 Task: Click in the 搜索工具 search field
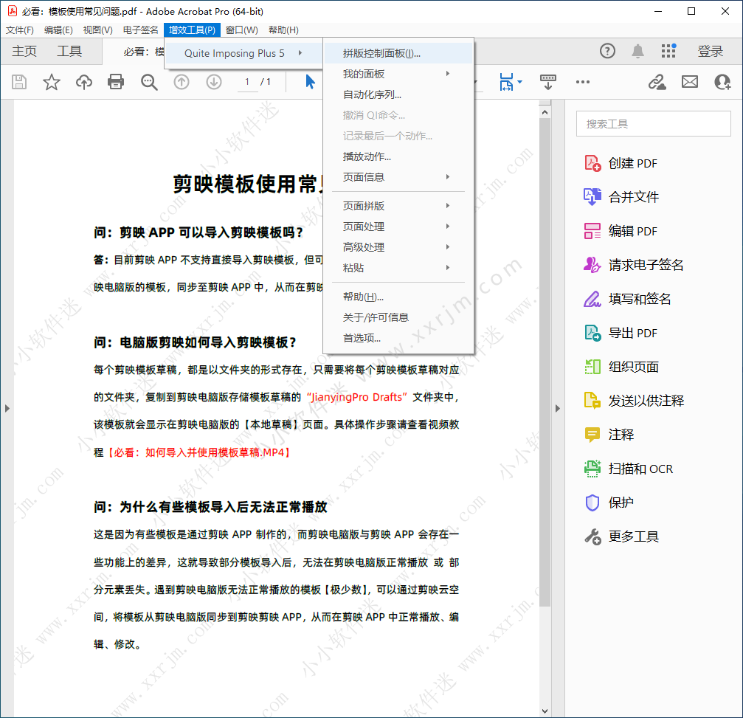652,124
